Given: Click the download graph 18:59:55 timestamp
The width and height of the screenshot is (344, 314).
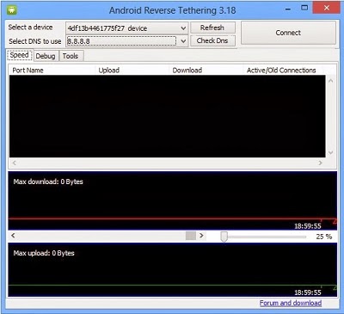Looking at the screenshot, I should [x=308, y=226].
